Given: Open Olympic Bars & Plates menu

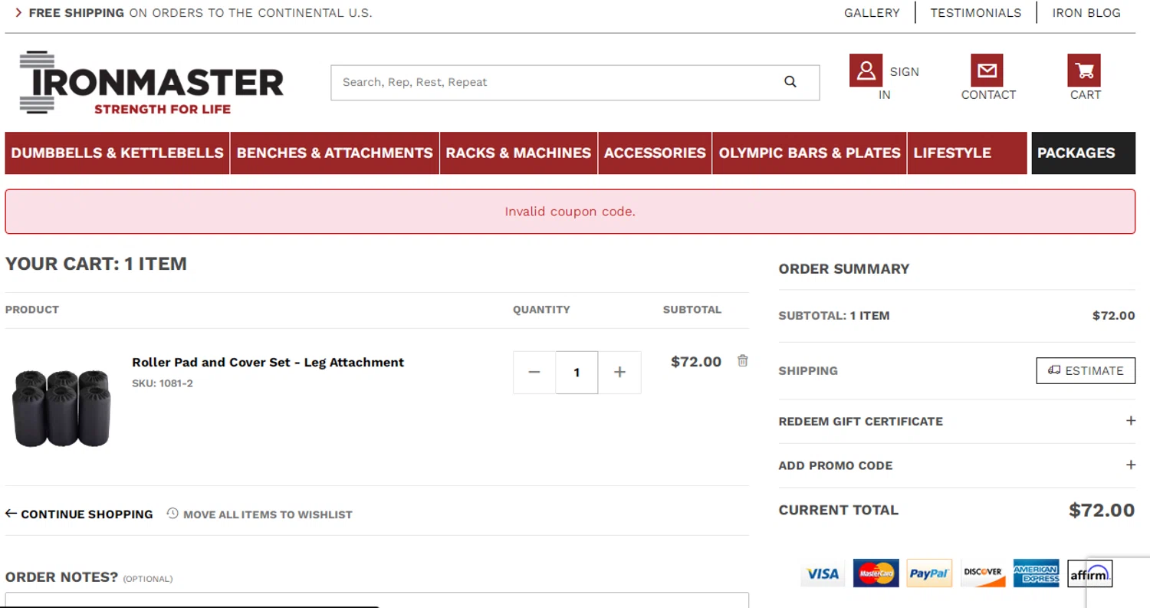Looking at the screenshot, I should pos(810,153).
